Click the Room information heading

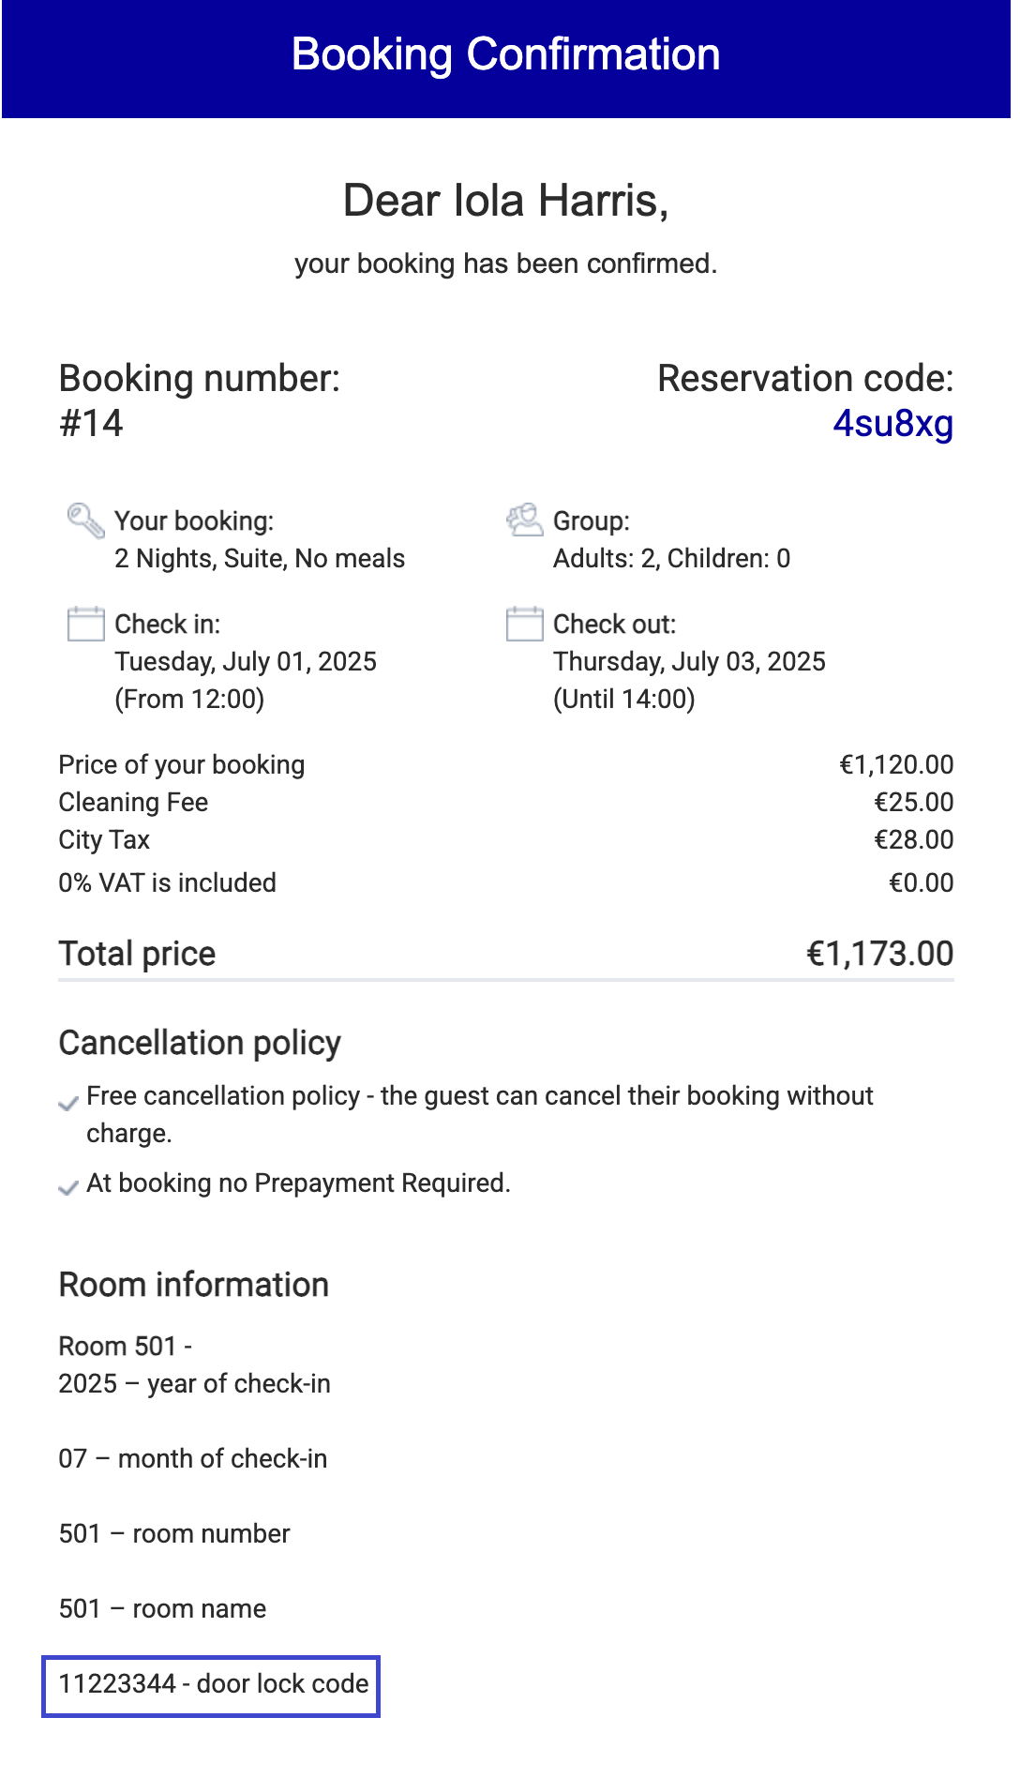193,1285
